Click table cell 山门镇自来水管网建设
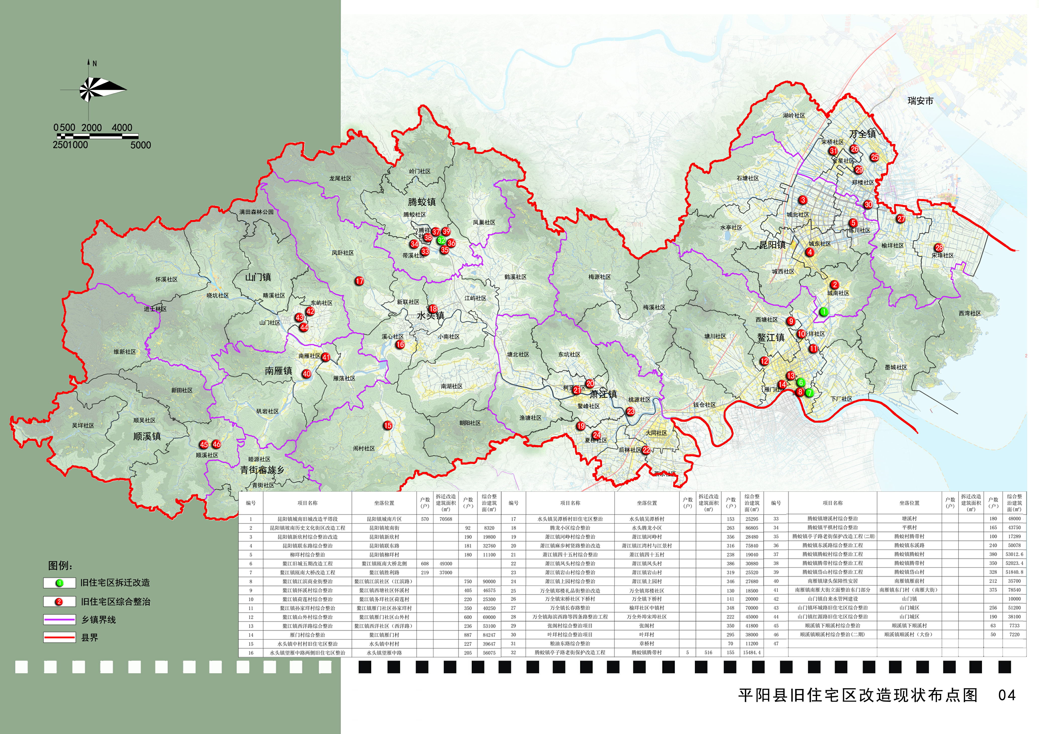Screen dimensions: 1039x734 (x=833, y=599)
